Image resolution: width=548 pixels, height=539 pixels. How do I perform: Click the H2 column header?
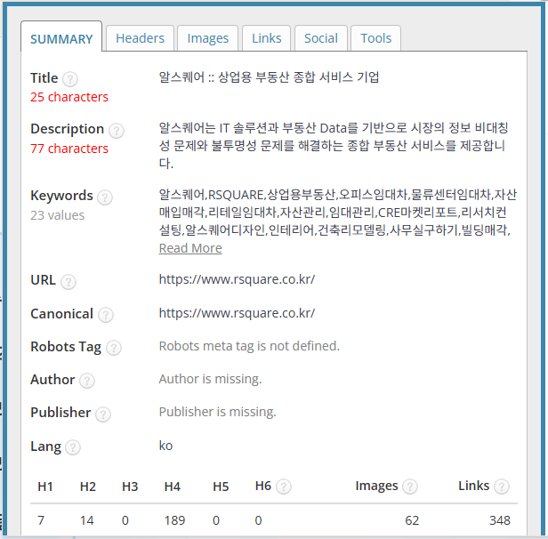click(x=88, y=487)
